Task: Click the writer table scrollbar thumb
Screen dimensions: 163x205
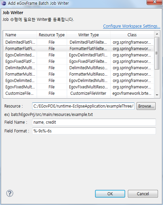Action: pos(157,53)
